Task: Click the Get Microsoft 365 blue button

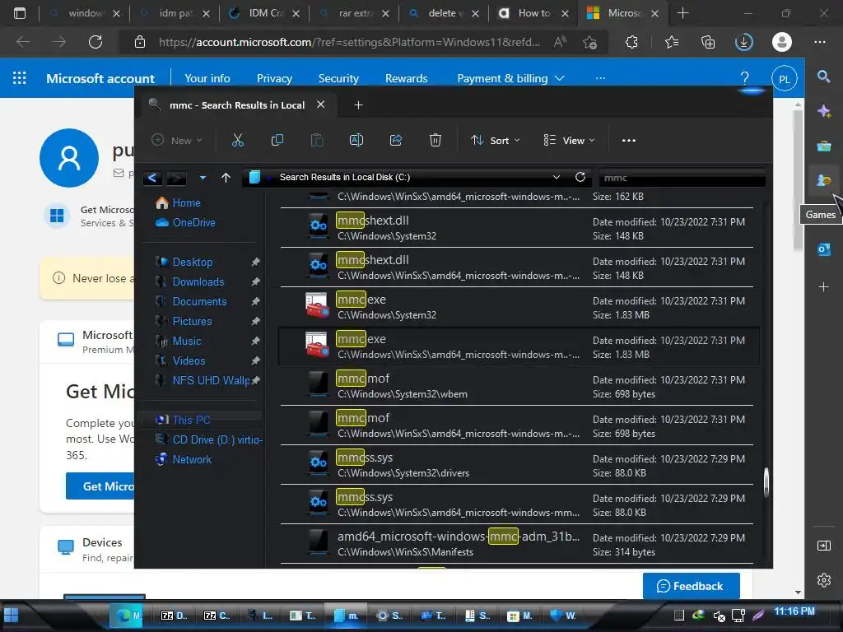Action: (x=100, y=486)
